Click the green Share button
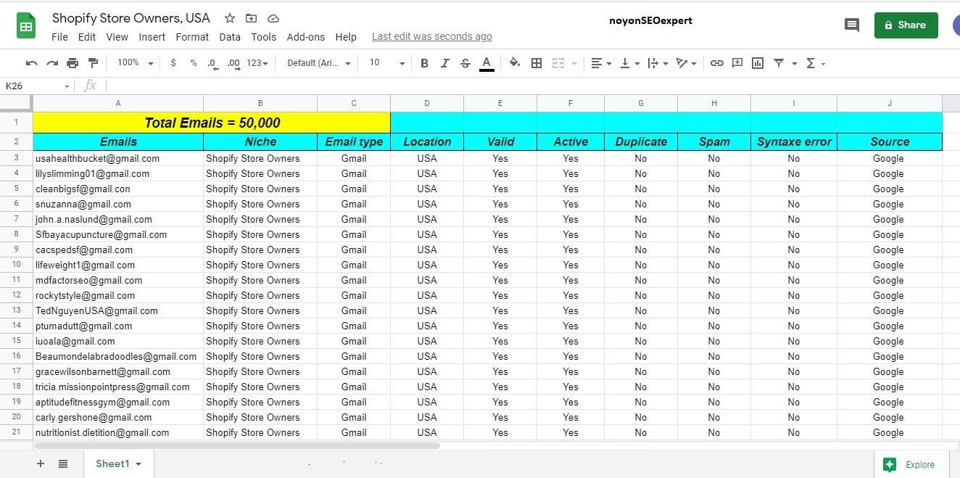960x478 pixels. pos(906,25)
